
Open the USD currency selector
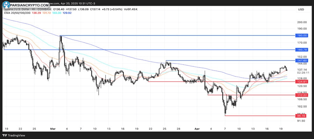pyautogui.click(x=301, y=9)
